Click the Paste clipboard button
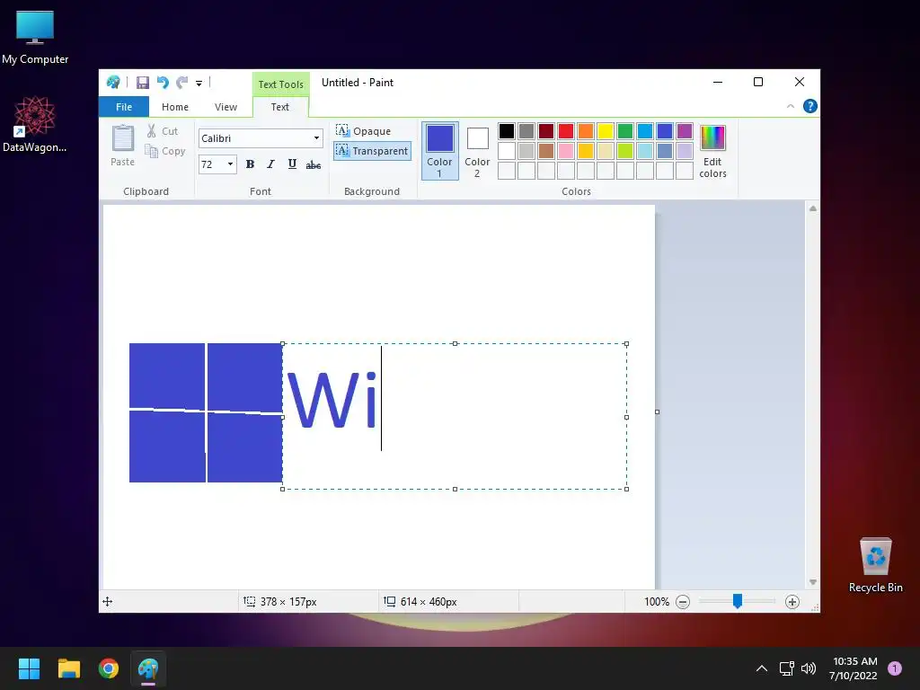Viewport: 920px width, 690px height. [x=122, y=146]
